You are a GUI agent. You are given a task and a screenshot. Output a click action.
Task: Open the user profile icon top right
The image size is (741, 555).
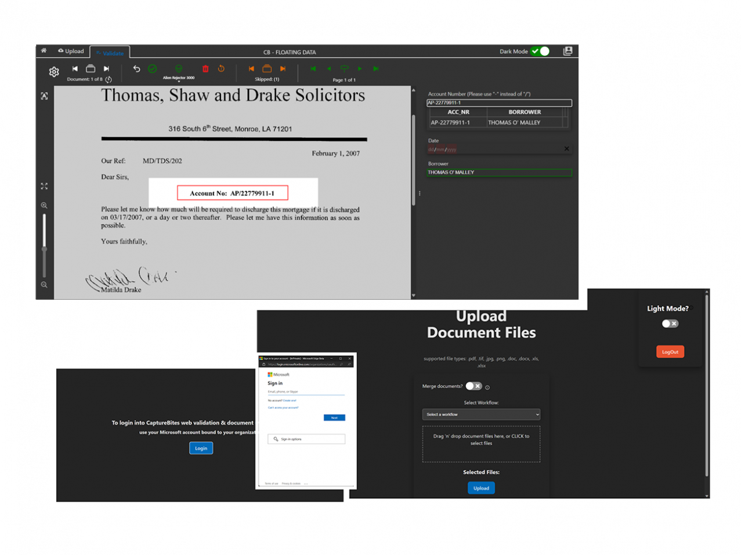pos(568,51)
